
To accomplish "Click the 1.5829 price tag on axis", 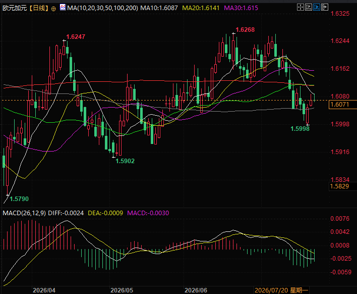I will pyautogui.click(x=343, y=186).
